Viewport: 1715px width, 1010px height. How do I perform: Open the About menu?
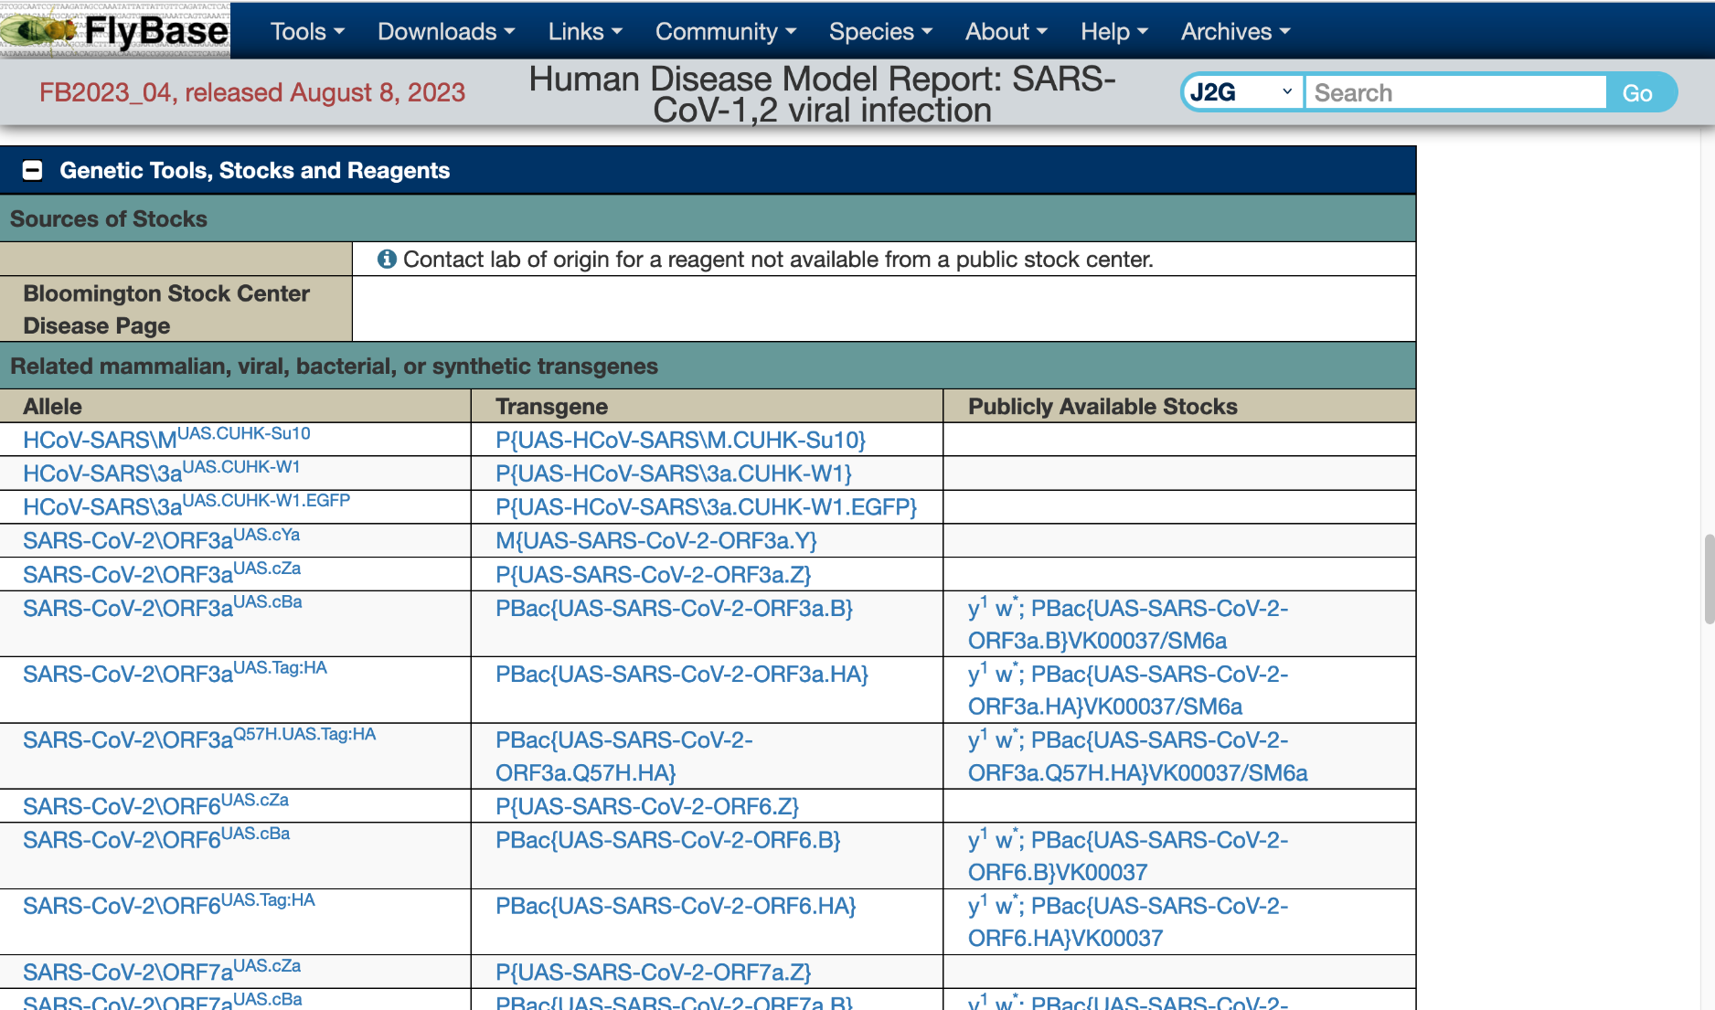[x=1007, y=31]
